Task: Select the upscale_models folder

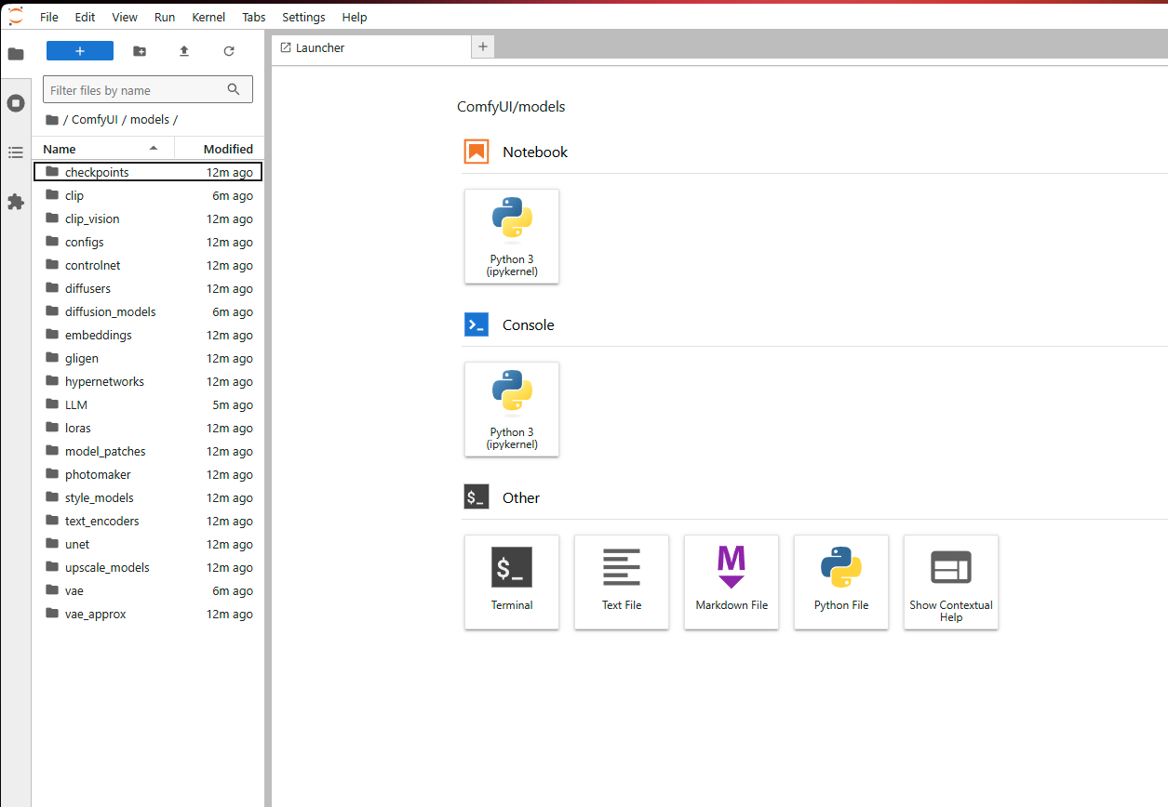Action: pyautogui.click(x=148, y=567)
